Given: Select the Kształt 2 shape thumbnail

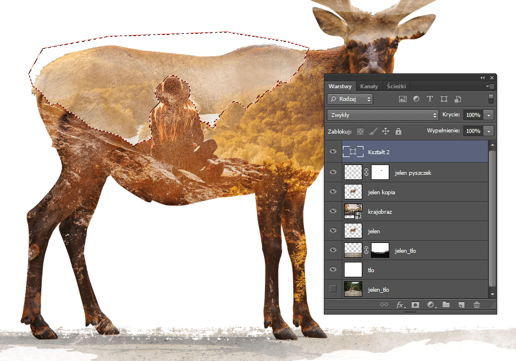Looking at the screenshot, I should (x=353, y=152).
